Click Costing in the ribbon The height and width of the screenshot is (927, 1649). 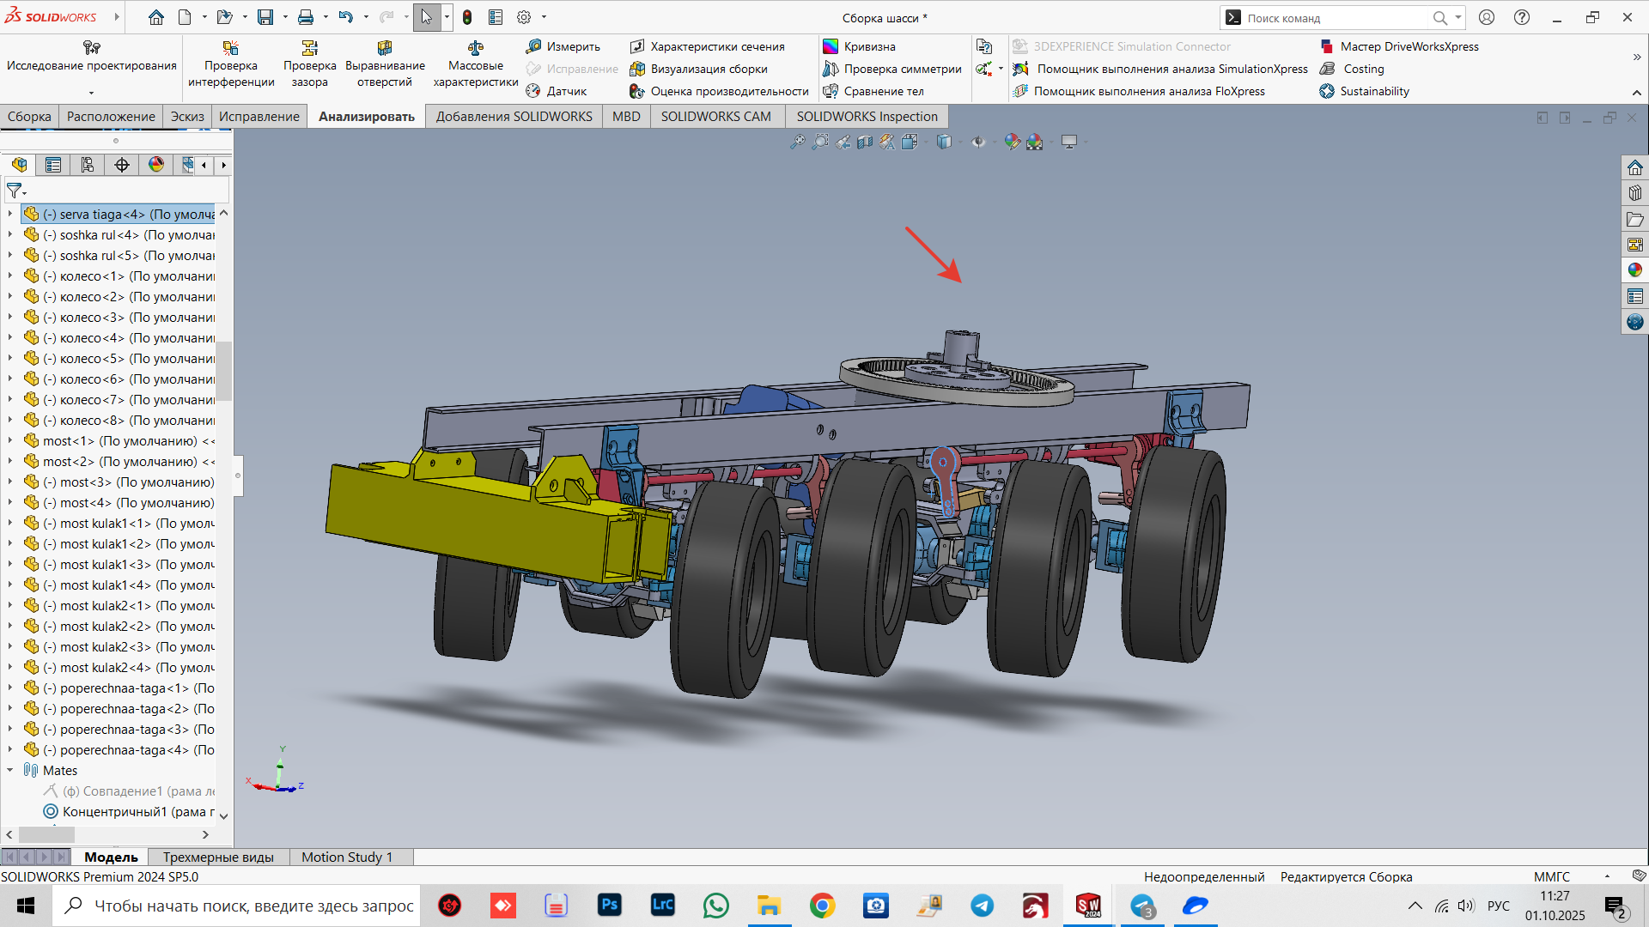(x=1363, y=69)
